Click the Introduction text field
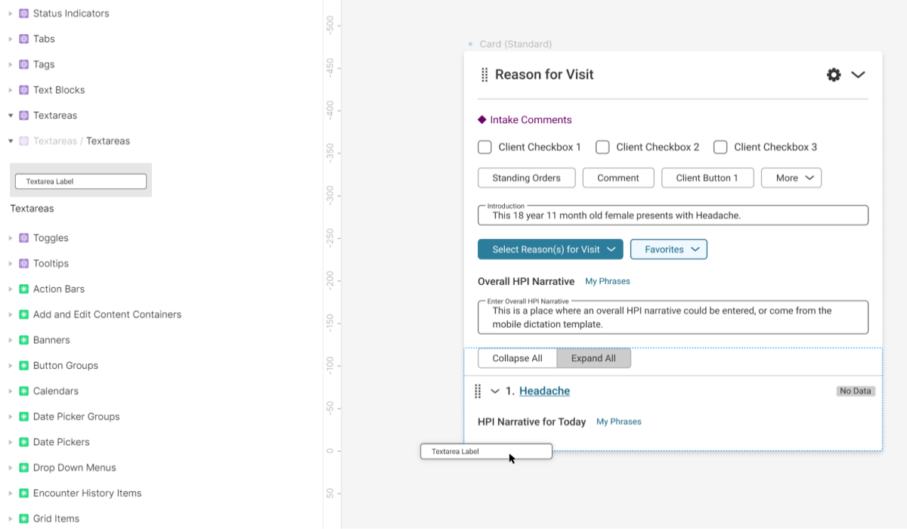The image size is (907, 529). (x=673, y=215)
